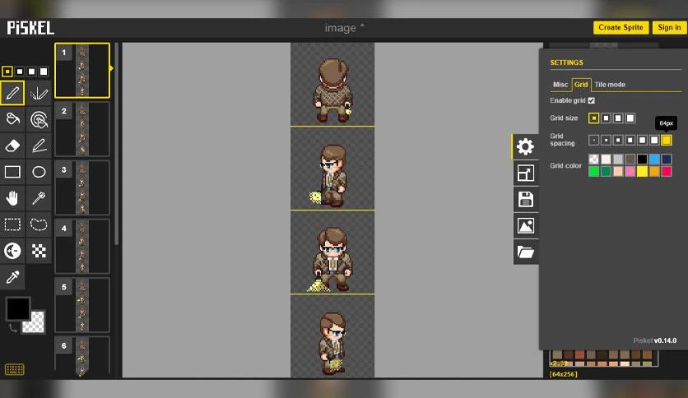This screenshot has height=398, width=688.
Task: Select the Eraser tool
Action: click(x=12, y=146)
